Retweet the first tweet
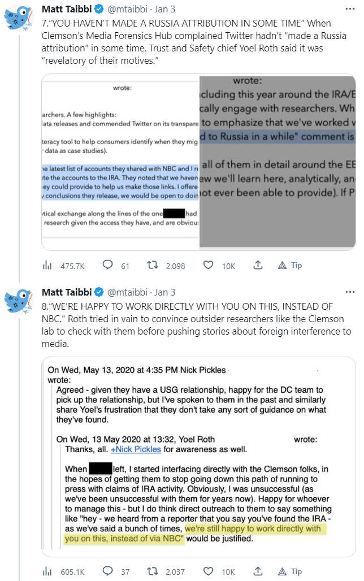This screenshot has height=581, width=364. 153,266
